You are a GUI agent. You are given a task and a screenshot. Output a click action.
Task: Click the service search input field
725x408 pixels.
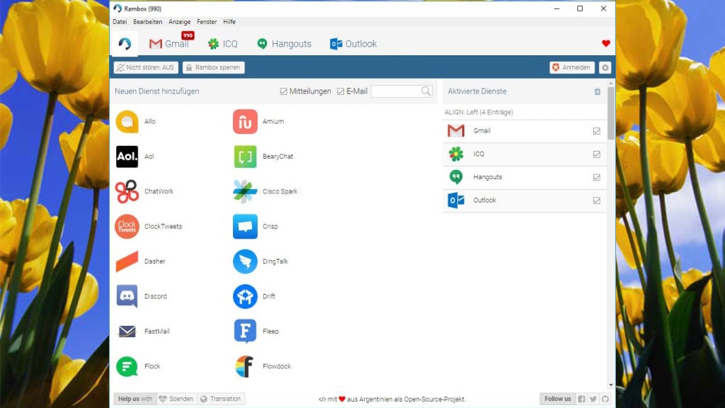tap(395, 91)
